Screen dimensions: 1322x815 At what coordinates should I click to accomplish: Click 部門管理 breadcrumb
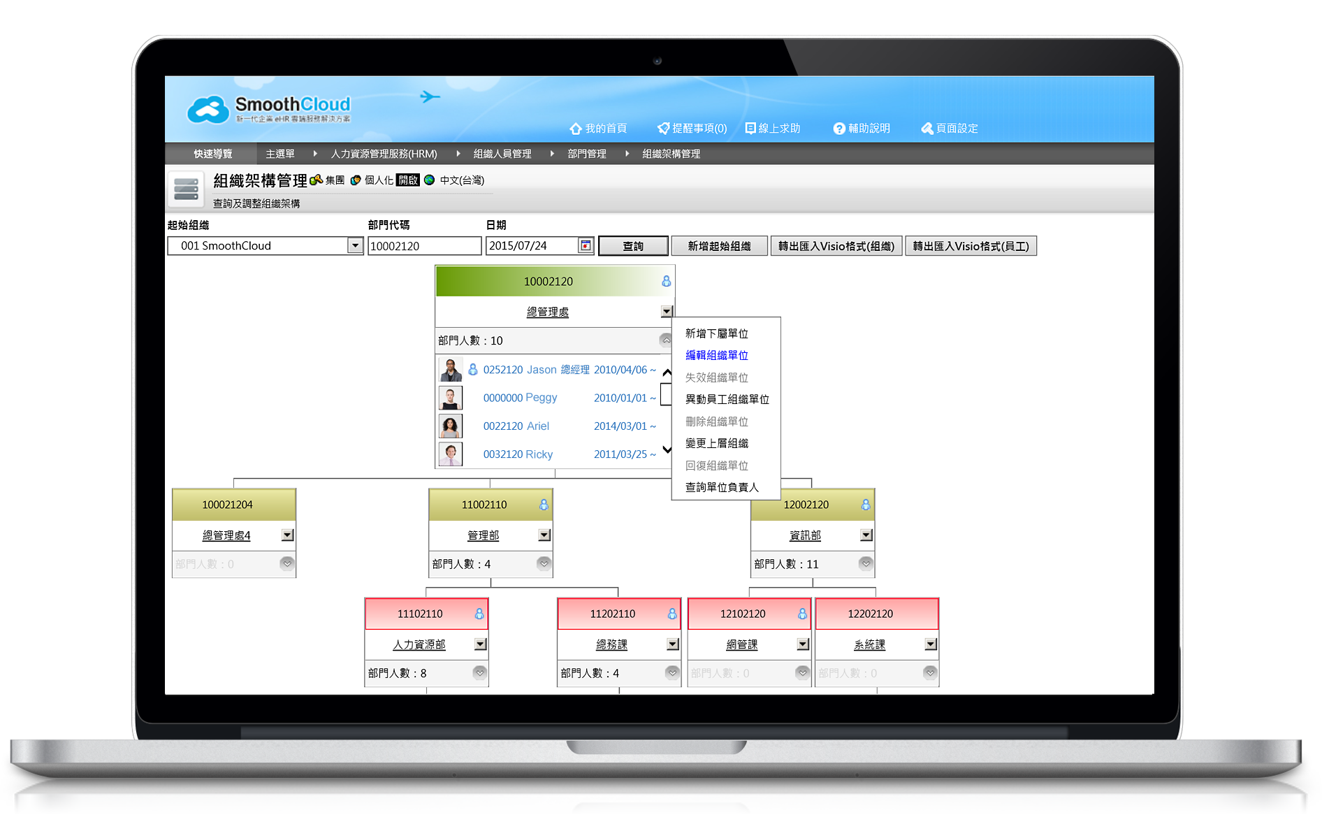[587, 154]
